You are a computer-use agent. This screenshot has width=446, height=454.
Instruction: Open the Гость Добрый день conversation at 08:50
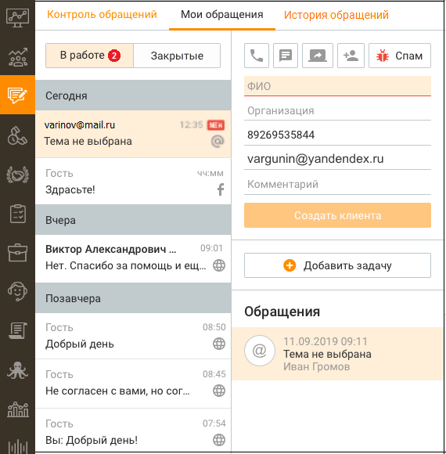point(133,336)
